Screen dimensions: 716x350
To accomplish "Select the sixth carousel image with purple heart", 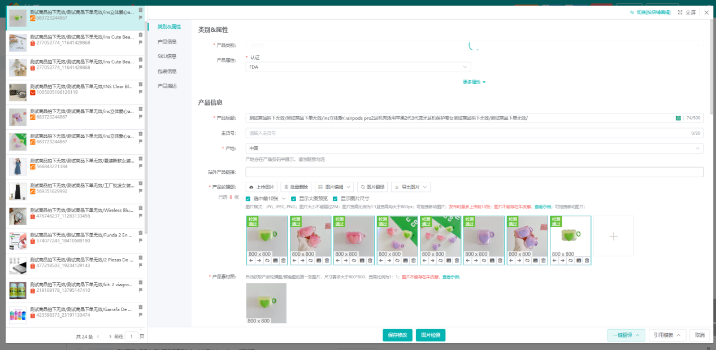I will 483,237.
